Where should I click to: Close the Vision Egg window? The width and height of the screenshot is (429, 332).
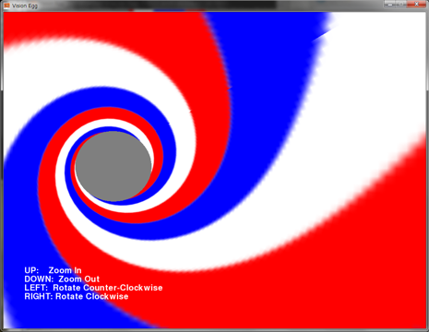pos(416,4)
